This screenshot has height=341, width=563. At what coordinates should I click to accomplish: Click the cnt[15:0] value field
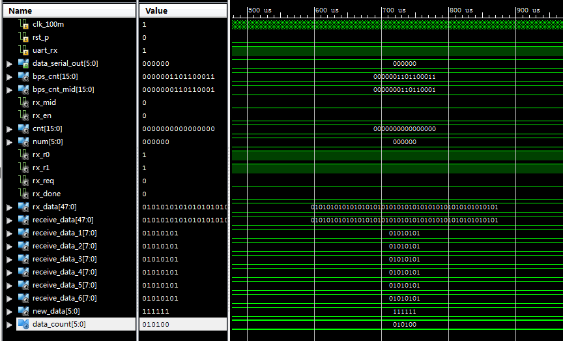pos(179,128)
